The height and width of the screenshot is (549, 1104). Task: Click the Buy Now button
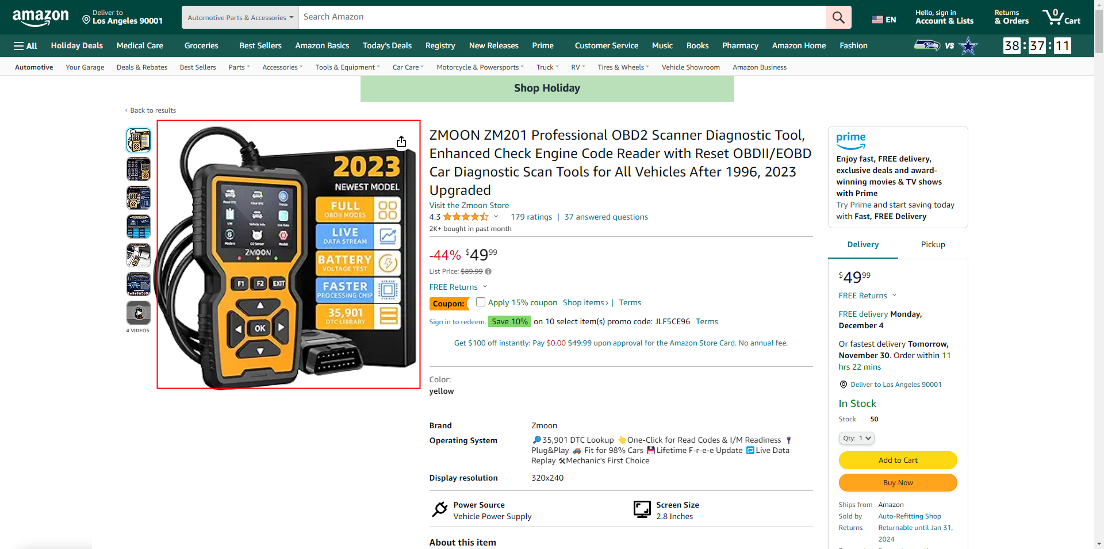tap(898, 482)
